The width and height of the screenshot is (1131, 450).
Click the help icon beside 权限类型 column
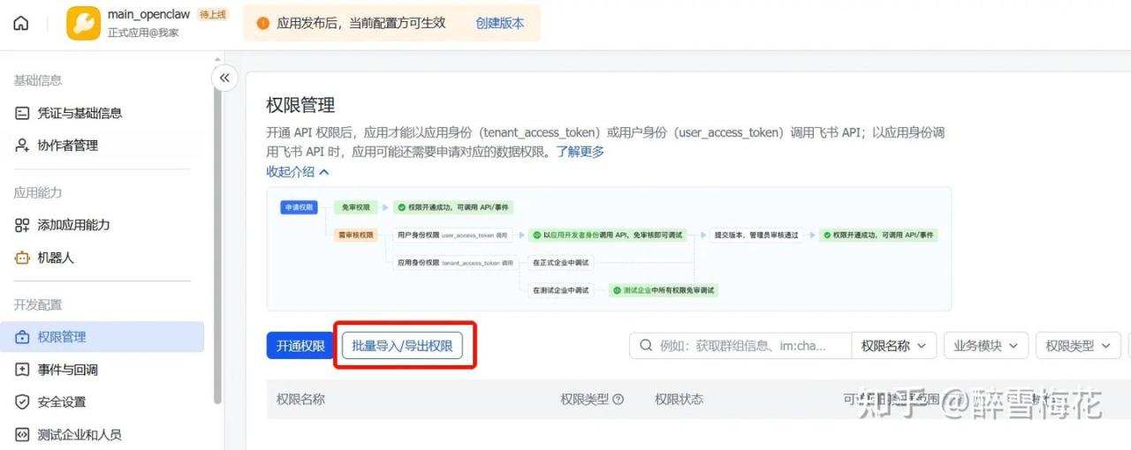coord(619,400)
